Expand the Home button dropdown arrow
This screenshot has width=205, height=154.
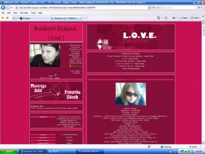point(162,18)
